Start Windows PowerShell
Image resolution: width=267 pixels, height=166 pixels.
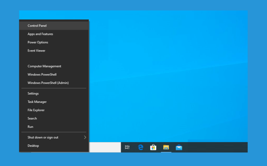[54, 74]
